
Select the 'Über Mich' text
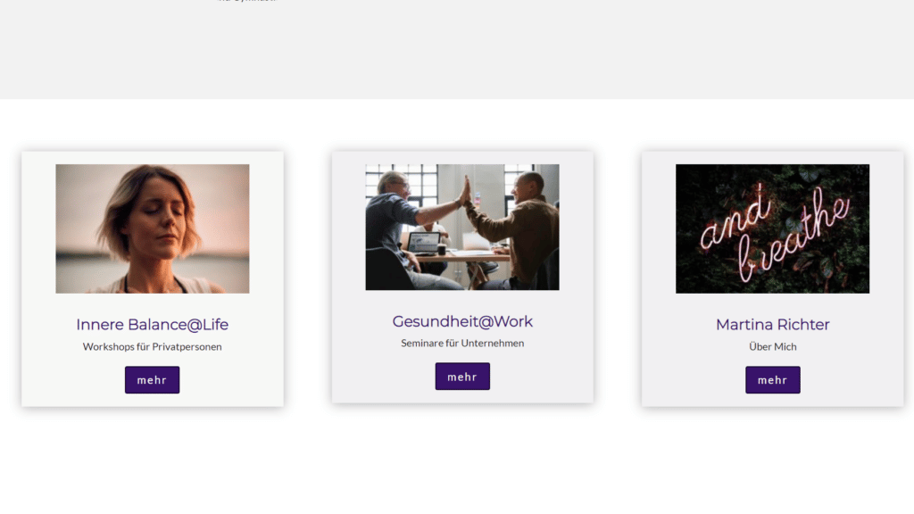pyautogui.click(x=772, y=347)
